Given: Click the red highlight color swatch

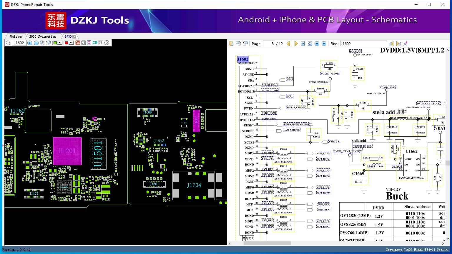Looking at the screenshot, I should point(67,43).
